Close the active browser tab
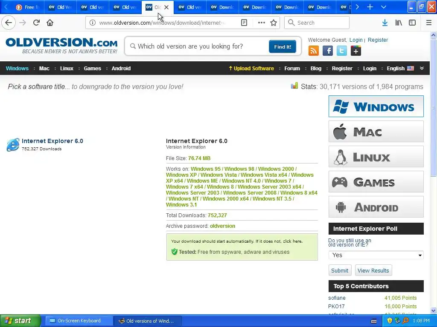 pos(166,7)
